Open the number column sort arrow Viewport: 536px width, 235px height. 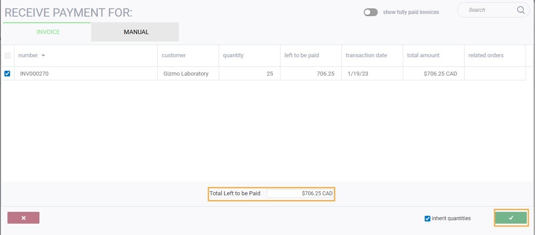[43, 55]
